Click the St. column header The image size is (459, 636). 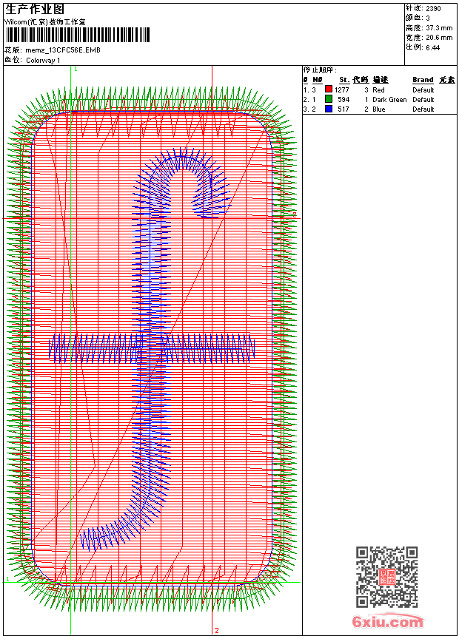[344, 80]
